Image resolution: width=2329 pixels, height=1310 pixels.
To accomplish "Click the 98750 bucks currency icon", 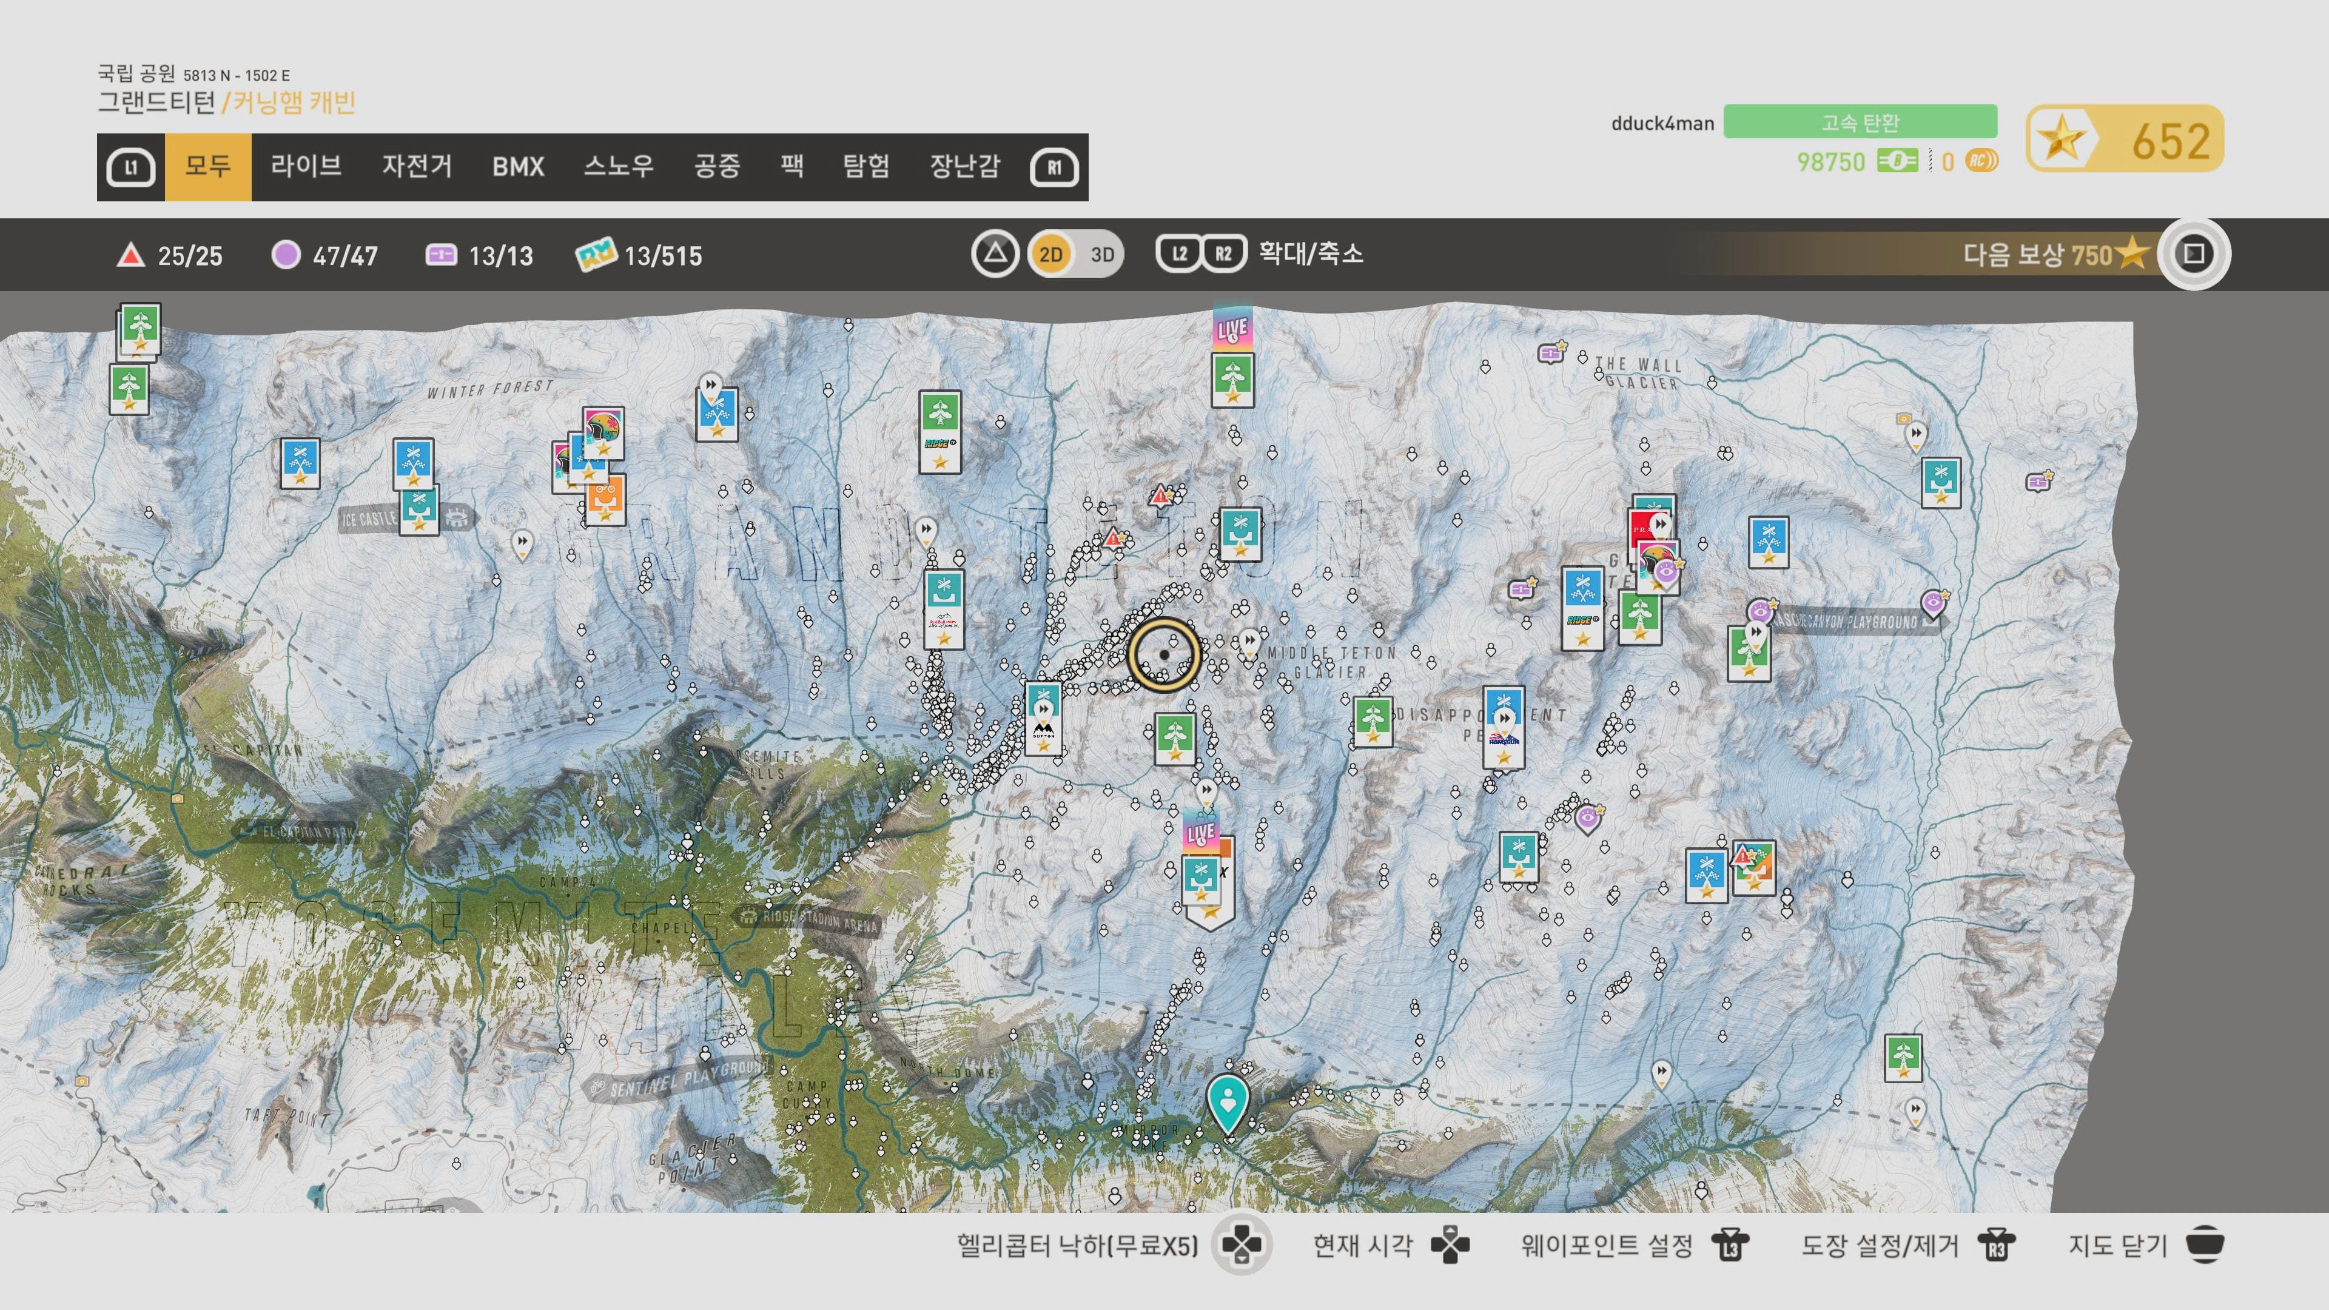I will [x=1897, y=162].
